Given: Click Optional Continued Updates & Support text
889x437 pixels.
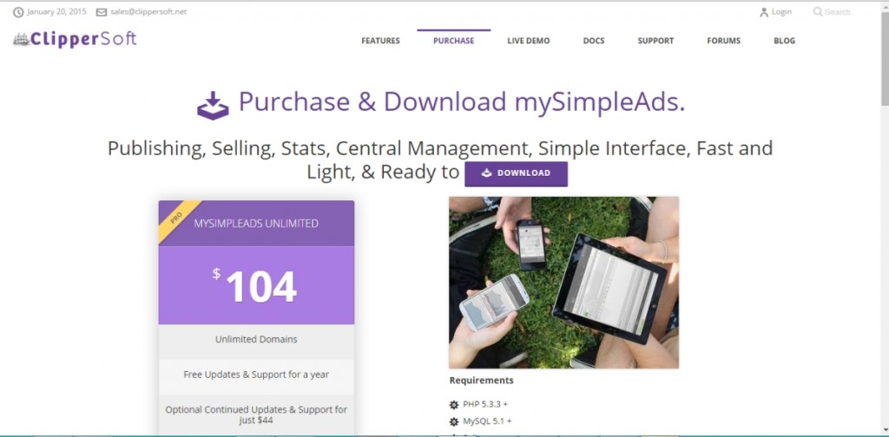Looking at the screenshot, I should [256, 415].
